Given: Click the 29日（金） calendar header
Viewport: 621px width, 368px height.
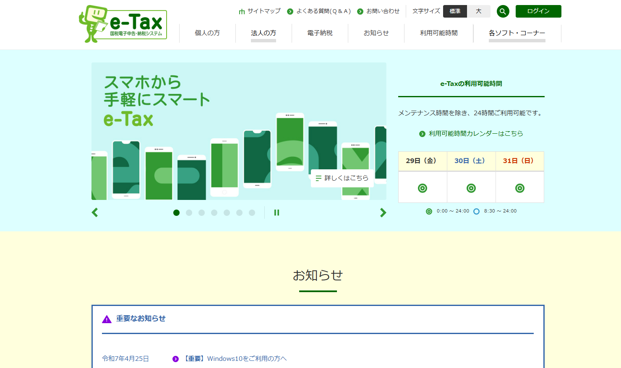Looking at the screenshot, I should coord(423,161).
